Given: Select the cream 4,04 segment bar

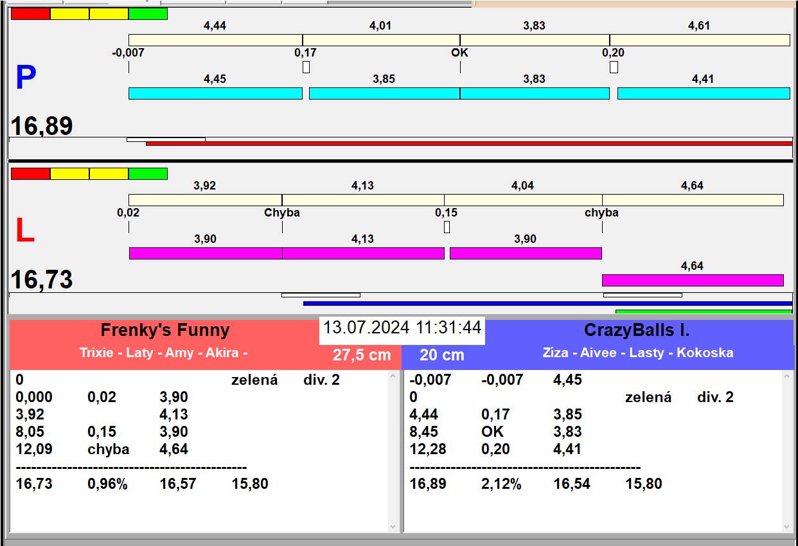Looking at the screenshot, I should pyautogui.click(x=523, y=200).
